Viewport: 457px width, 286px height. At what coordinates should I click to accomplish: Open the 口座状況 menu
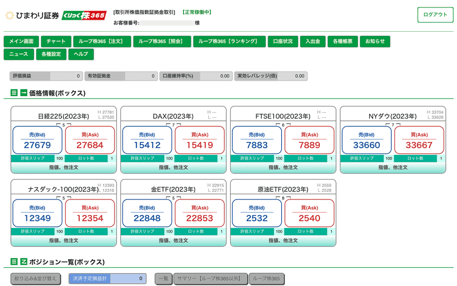[283, 41]
